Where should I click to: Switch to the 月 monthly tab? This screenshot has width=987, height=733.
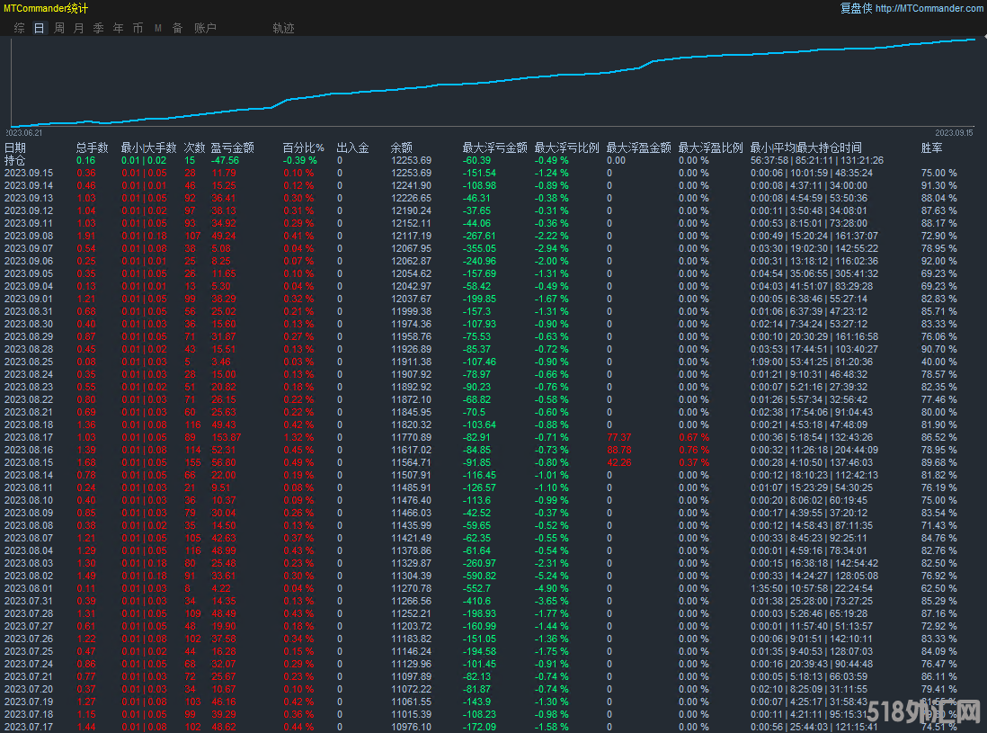[x=78, y=28]
